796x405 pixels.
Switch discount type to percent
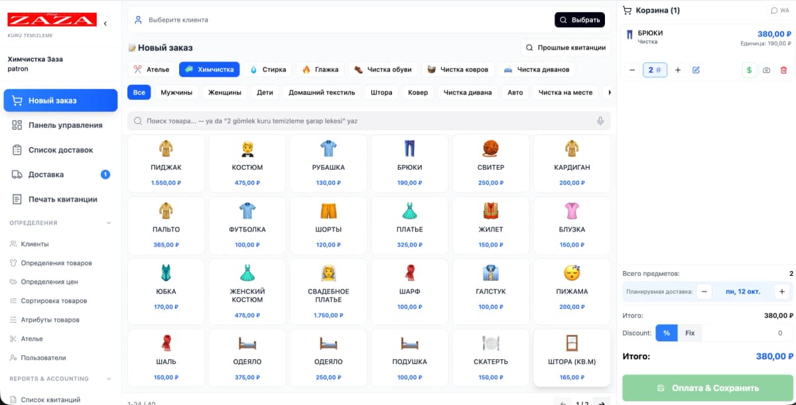pyautogui.click(x=667, y=333)
